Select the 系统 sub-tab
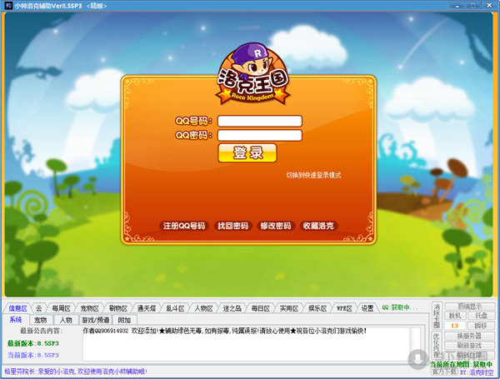The width and height of the screenshot is (500, 379). [16, 319]
